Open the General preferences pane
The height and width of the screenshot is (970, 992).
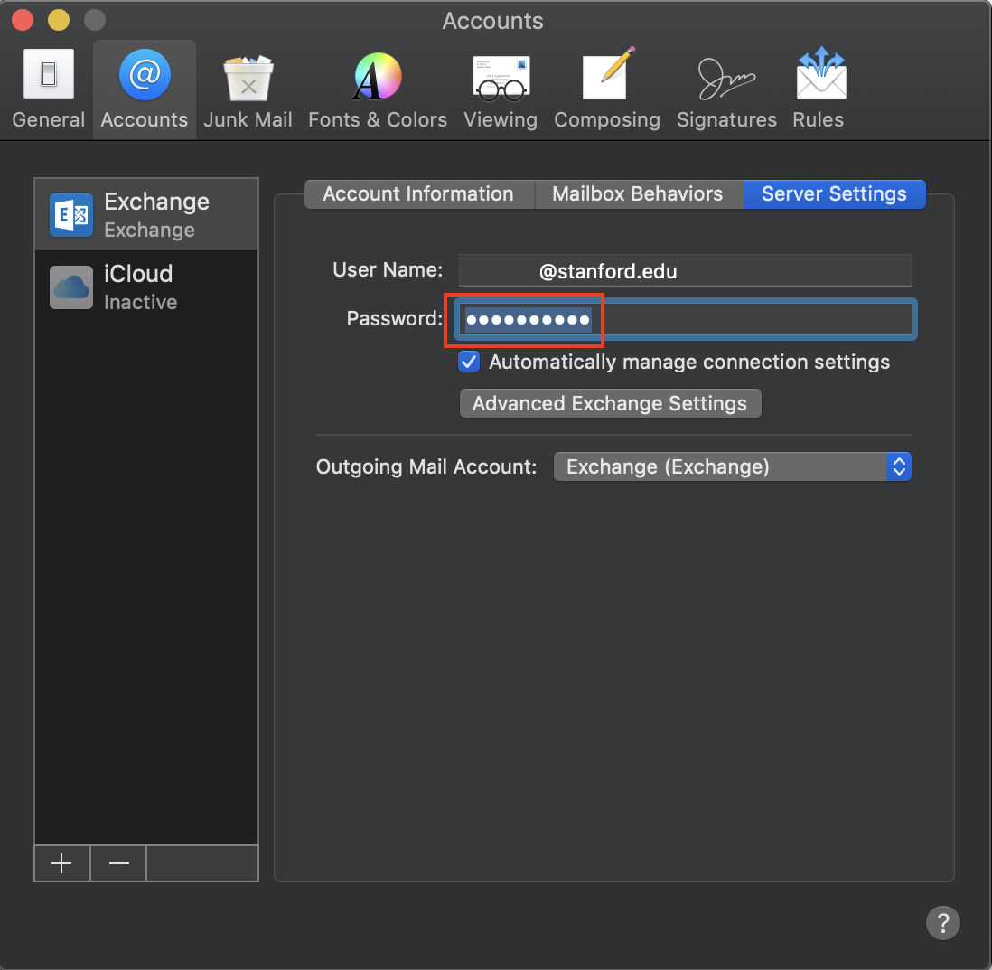[49, 89]
